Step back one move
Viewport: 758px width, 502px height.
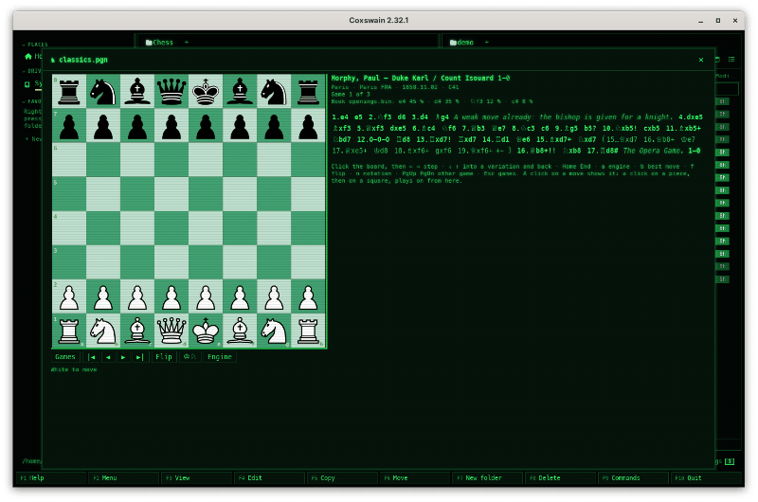coord(108,357)
